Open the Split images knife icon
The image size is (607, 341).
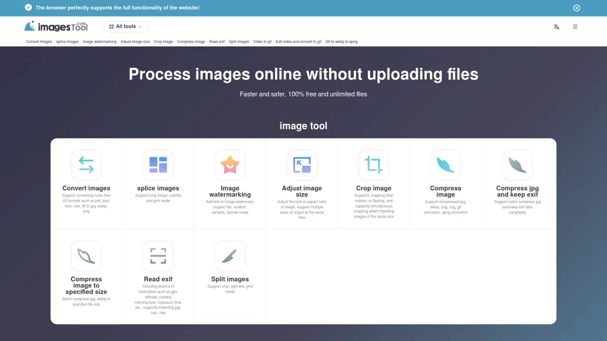pyautogui.click(x=230, y=256)
